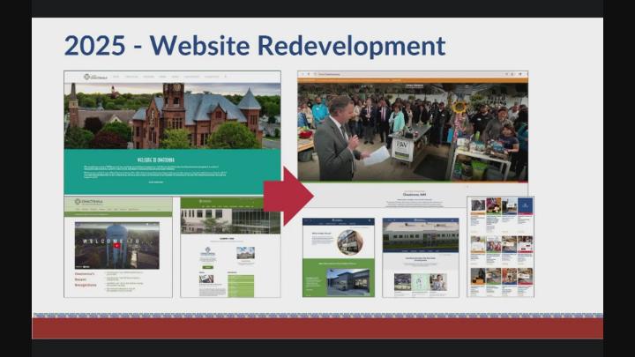
Task: Click the '2025 - Website Redevelopment' slide title
Action: [x=254, y=45]
